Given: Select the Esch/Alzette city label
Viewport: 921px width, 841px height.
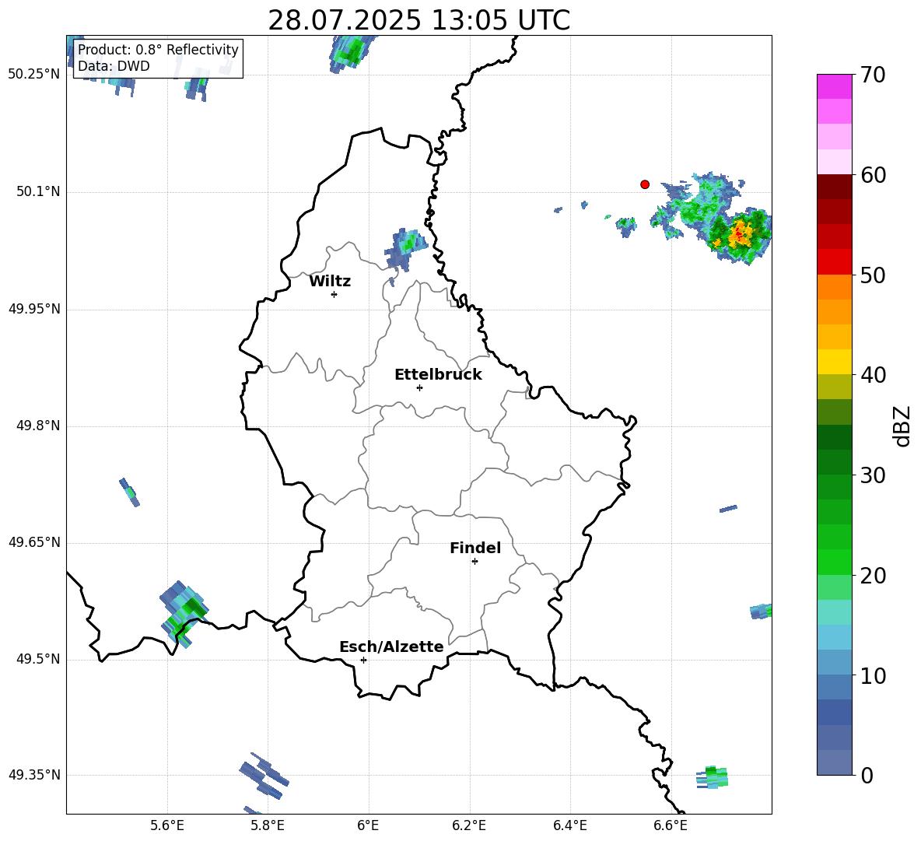Looking at the screenshot, I should [391, 647].
